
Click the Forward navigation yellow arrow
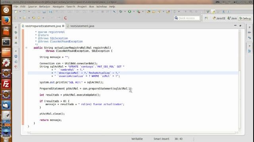click(39, 18)
